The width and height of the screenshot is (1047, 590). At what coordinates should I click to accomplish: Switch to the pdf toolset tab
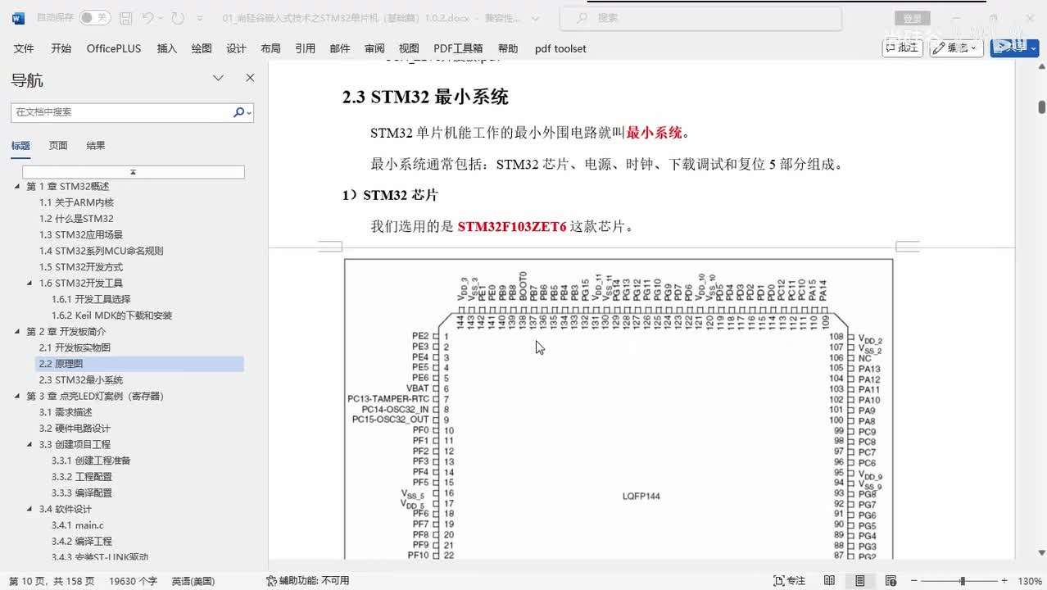click(x=560, y=48)
